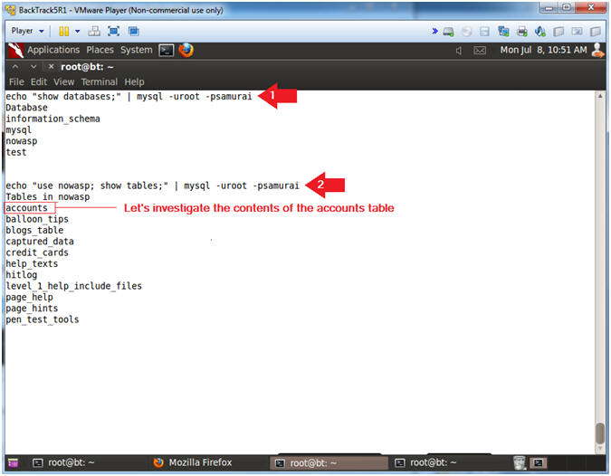
Task: Click the 'captured_data' table name
Action: coord(40,242)
